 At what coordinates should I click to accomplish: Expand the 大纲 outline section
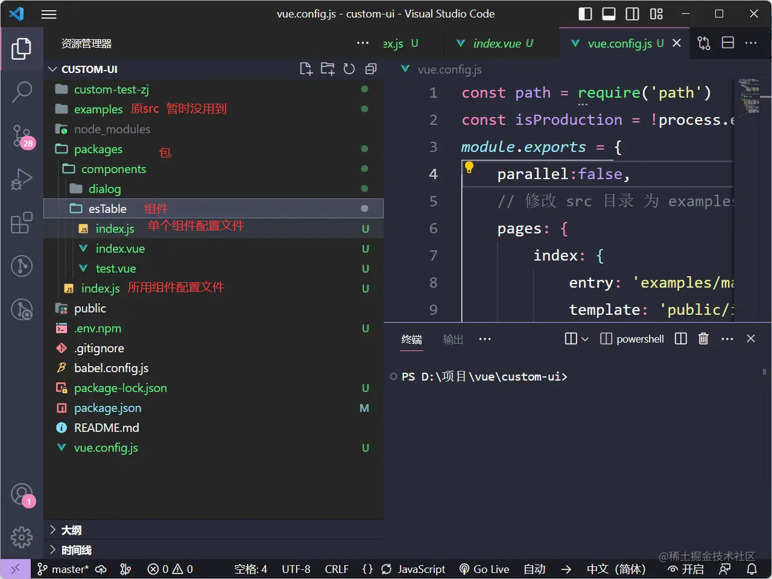(x=71, y=530)
